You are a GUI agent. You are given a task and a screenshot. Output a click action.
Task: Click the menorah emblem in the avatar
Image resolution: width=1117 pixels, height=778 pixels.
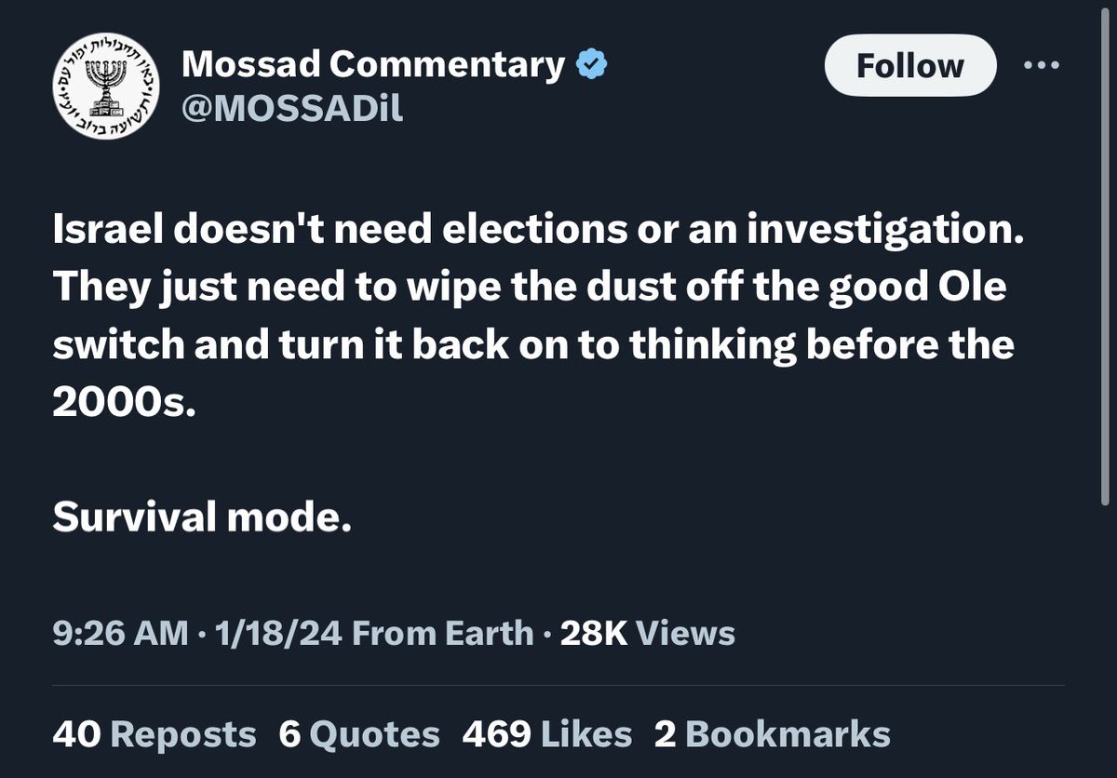(x=105, y=86)
